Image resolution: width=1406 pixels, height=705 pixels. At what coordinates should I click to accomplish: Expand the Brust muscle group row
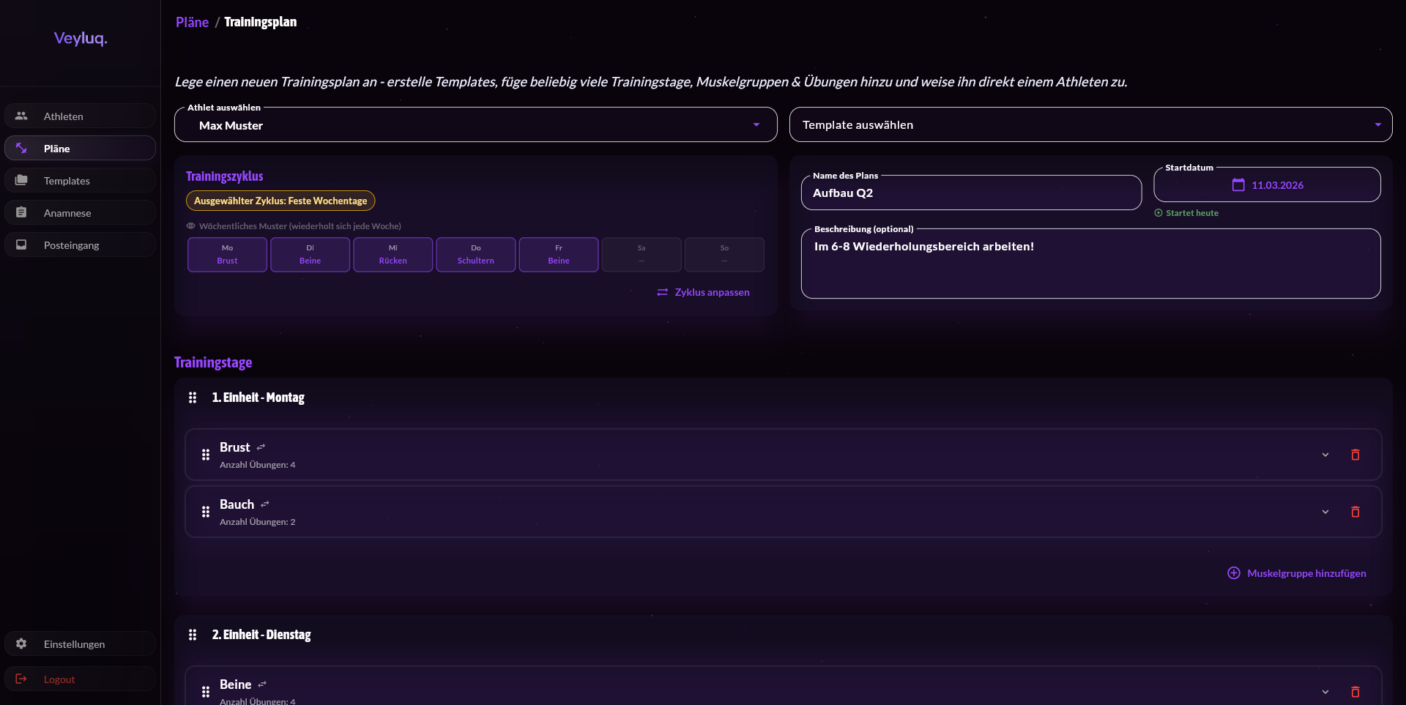coord(1325,455)
